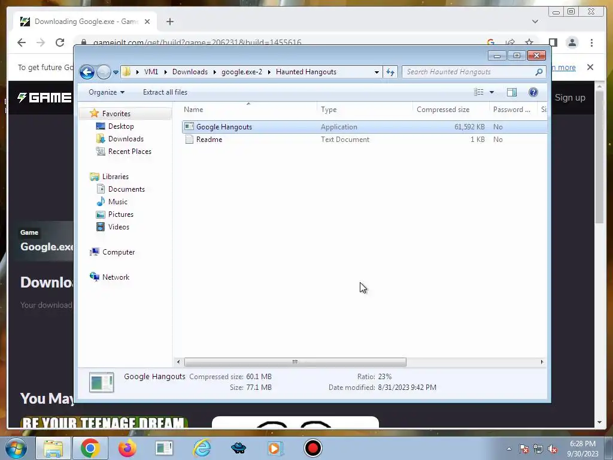This screenshot has width=613, height=460.
Task: Open the Music library
Action: pyautogui.click(x=118, y=201)
